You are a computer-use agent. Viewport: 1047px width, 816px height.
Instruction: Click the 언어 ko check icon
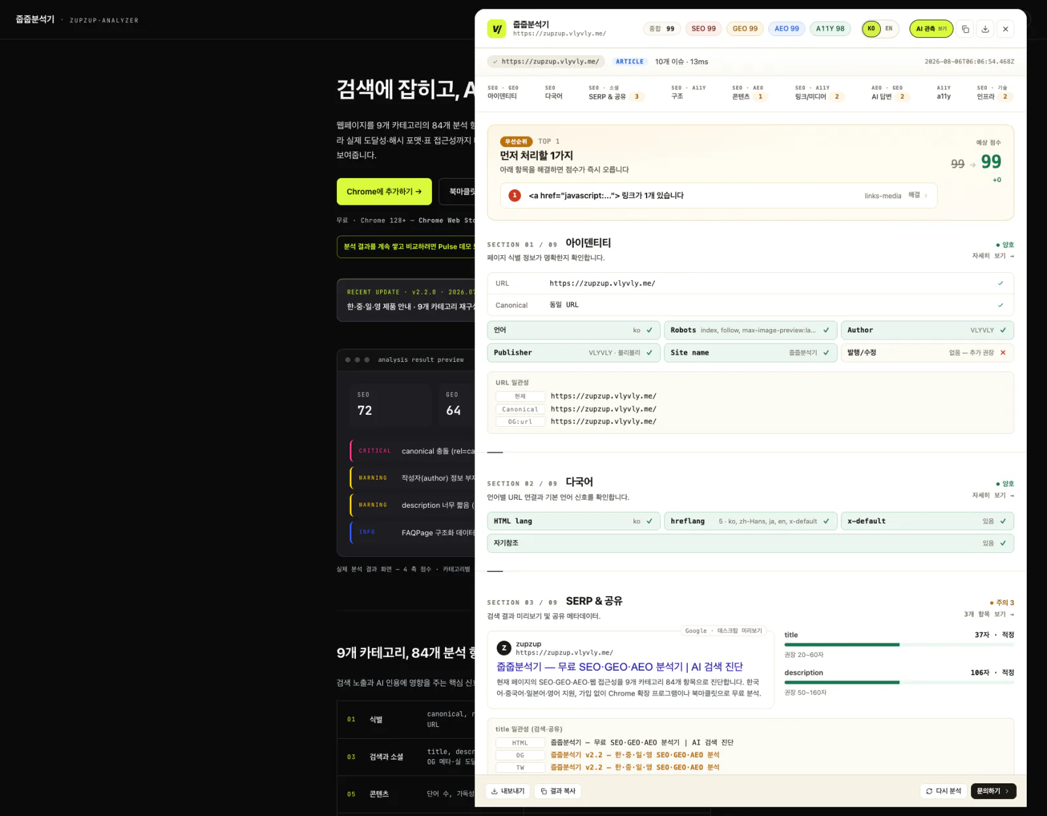650,330
